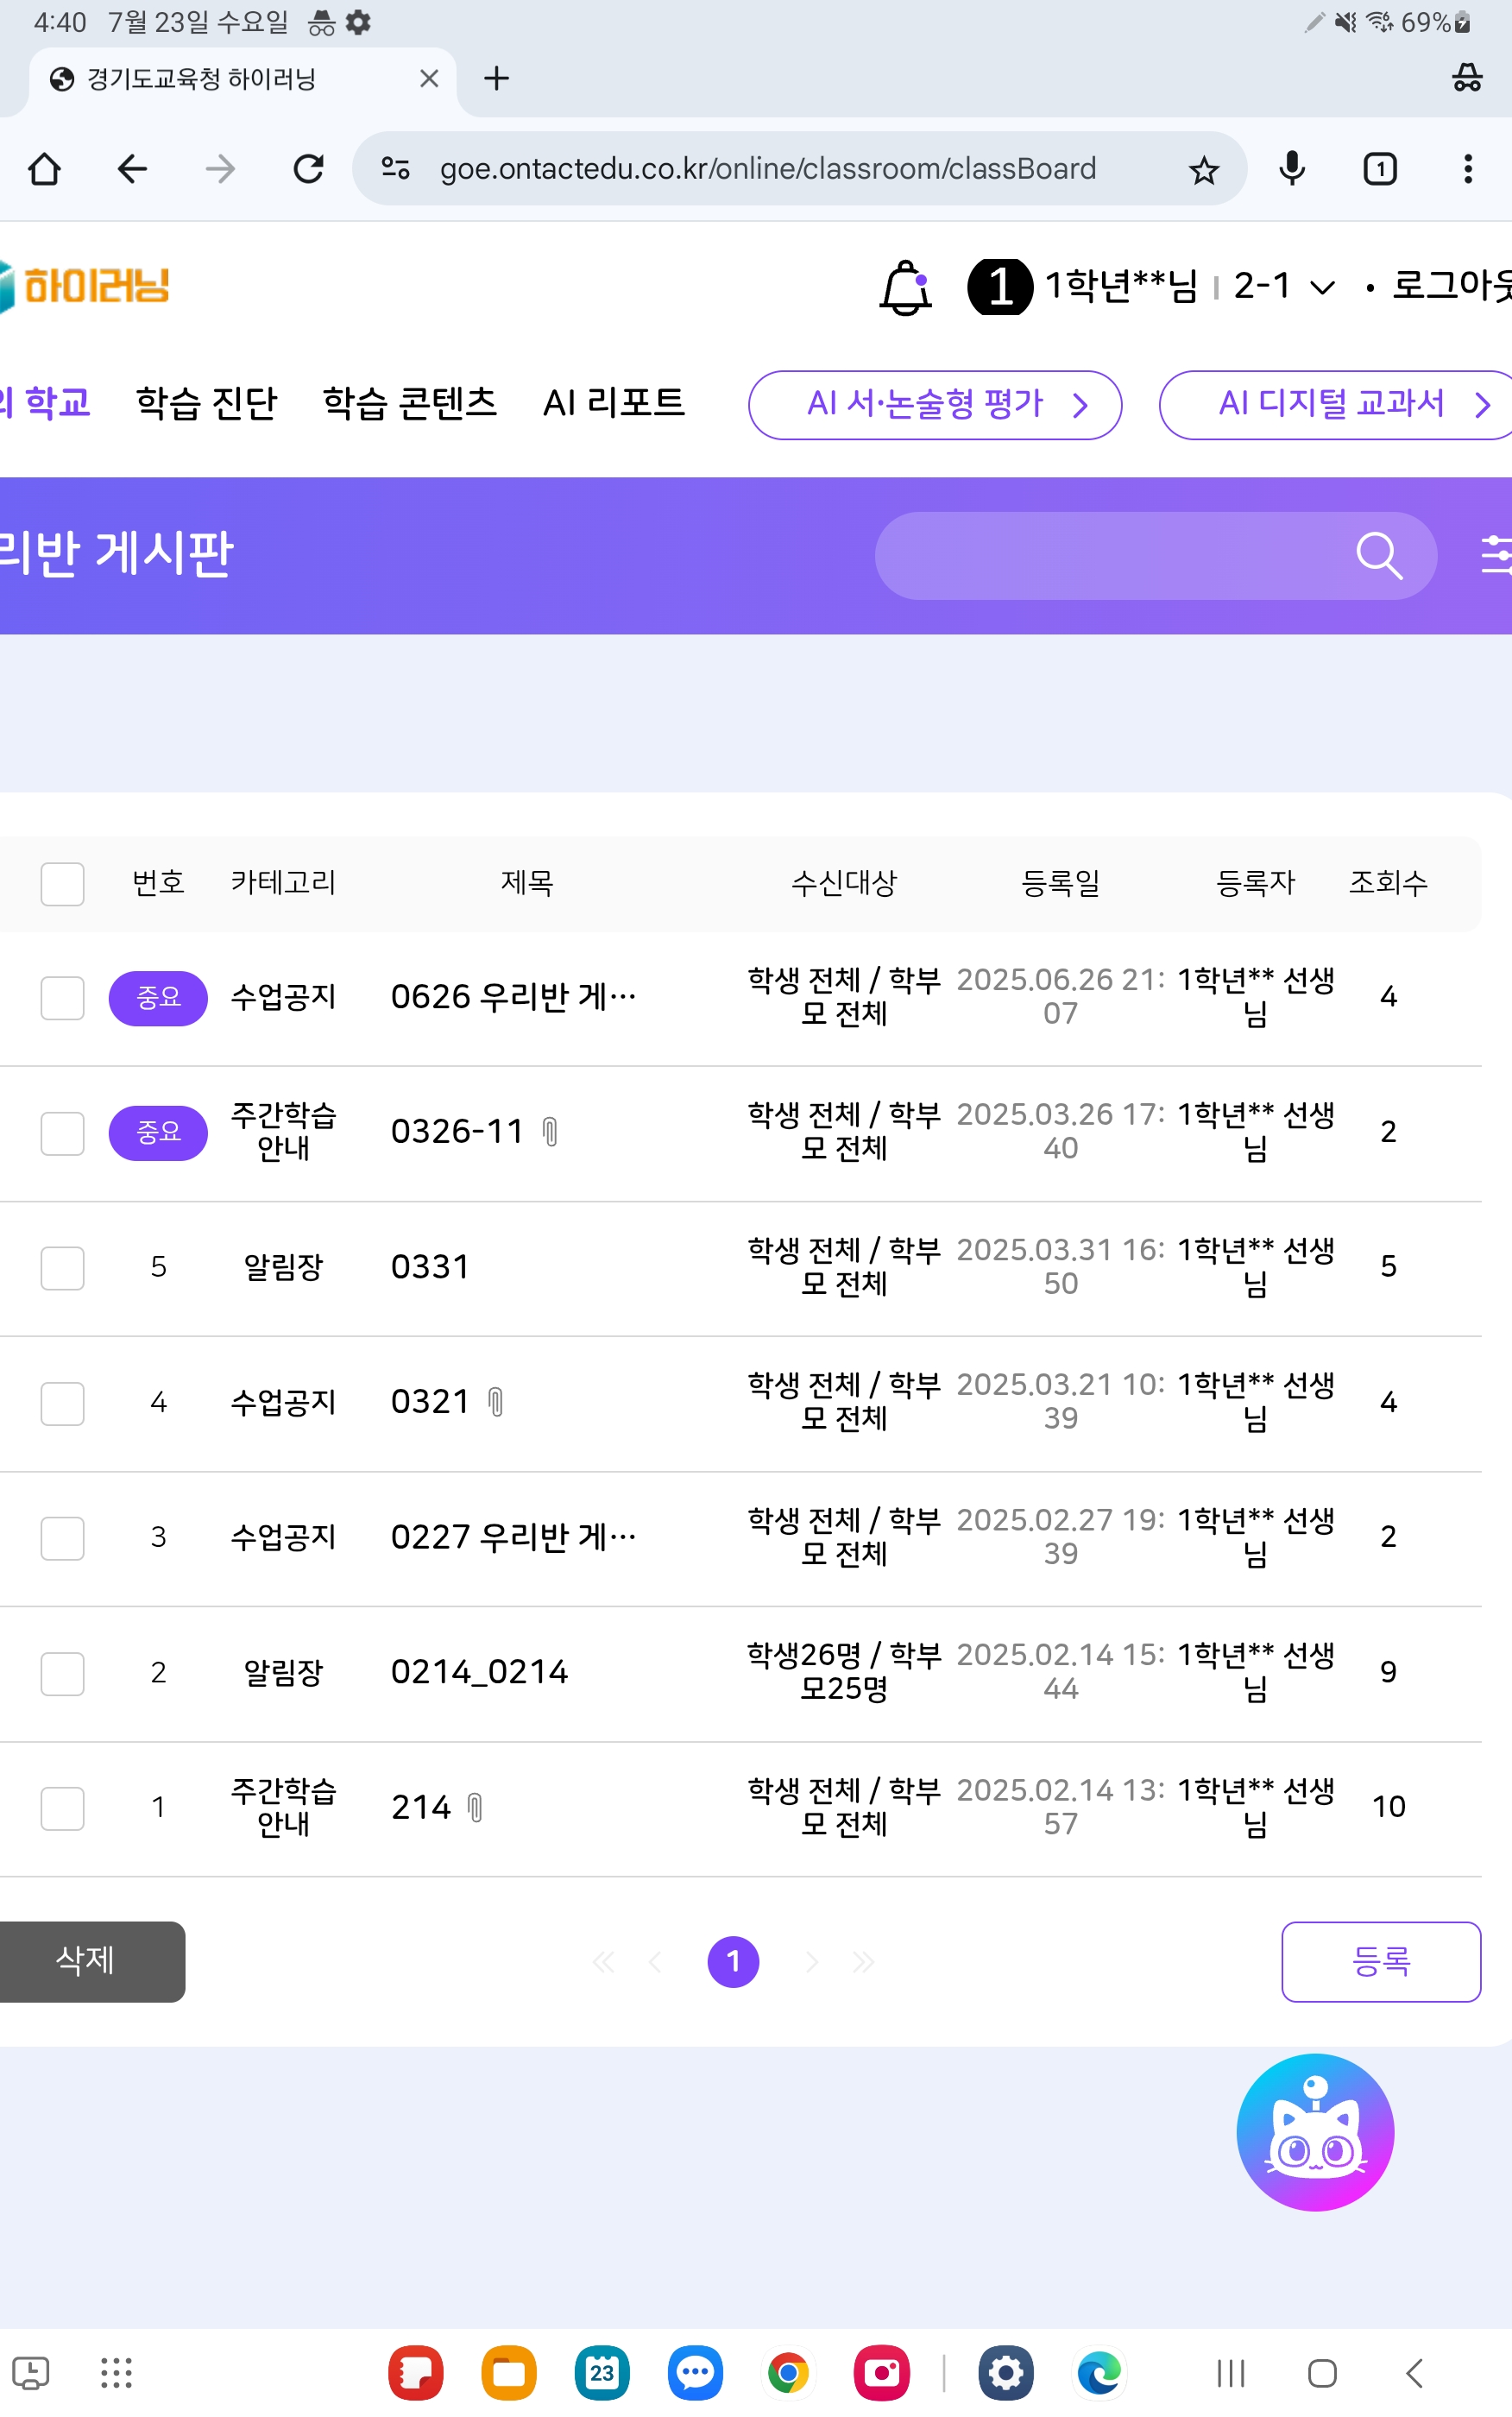Open the AI cat chatbot assistant
Screen dimensions: 1512x2417
coord(1314,2131)
